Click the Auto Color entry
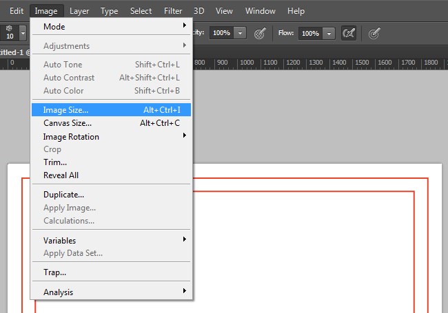Viewport: 448px width, 313px height. [111, 91]
